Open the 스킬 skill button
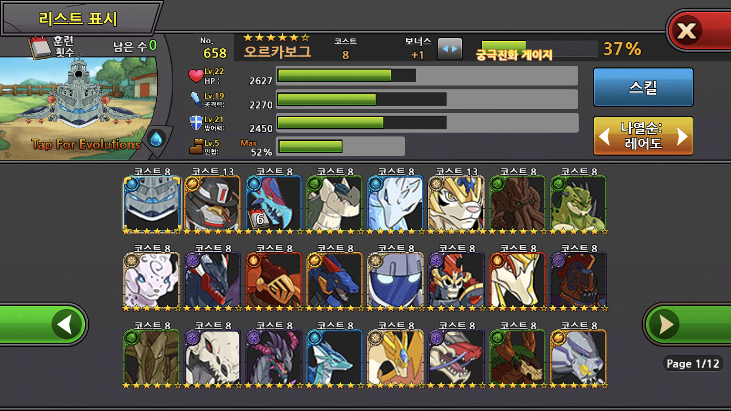The width and height of the screenshot is (731, 411). (643, 87)
